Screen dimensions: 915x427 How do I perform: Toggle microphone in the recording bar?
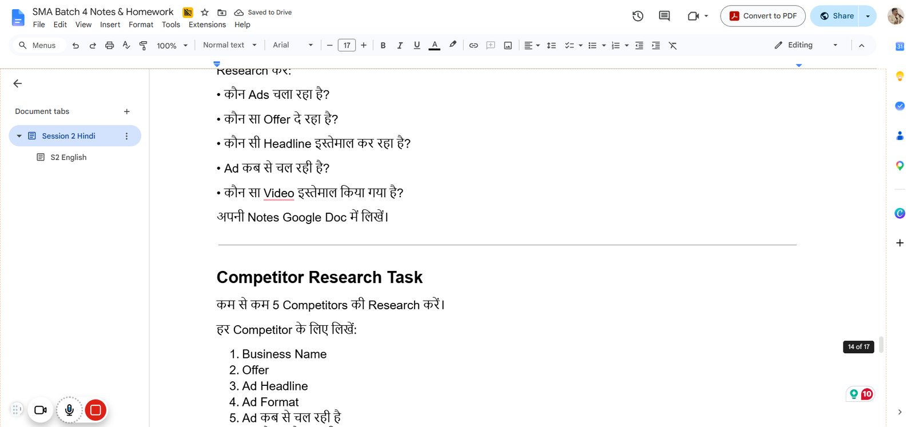tap(69, 410)
